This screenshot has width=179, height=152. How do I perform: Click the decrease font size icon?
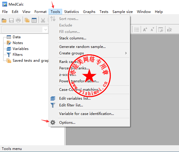pos(153,29)
